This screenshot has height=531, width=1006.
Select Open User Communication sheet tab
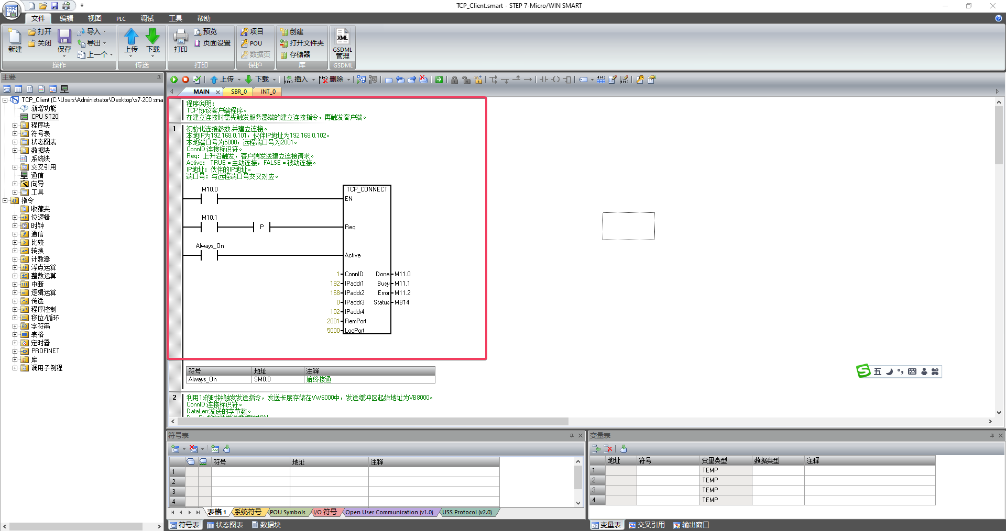click(x=389, y=512)
